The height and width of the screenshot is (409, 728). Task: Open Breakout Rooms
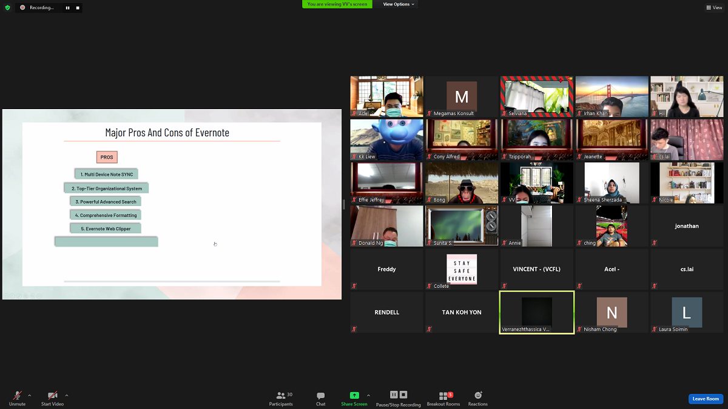pos(443,398)
